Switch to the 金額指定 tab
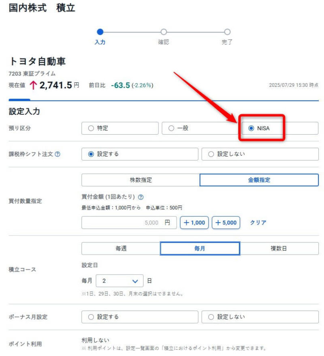The image size is (324, 356). point(259,180)
